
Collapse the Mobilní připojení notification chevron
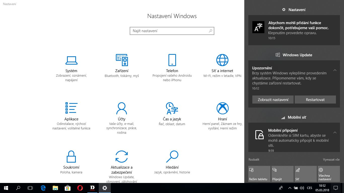click(335, 132)
